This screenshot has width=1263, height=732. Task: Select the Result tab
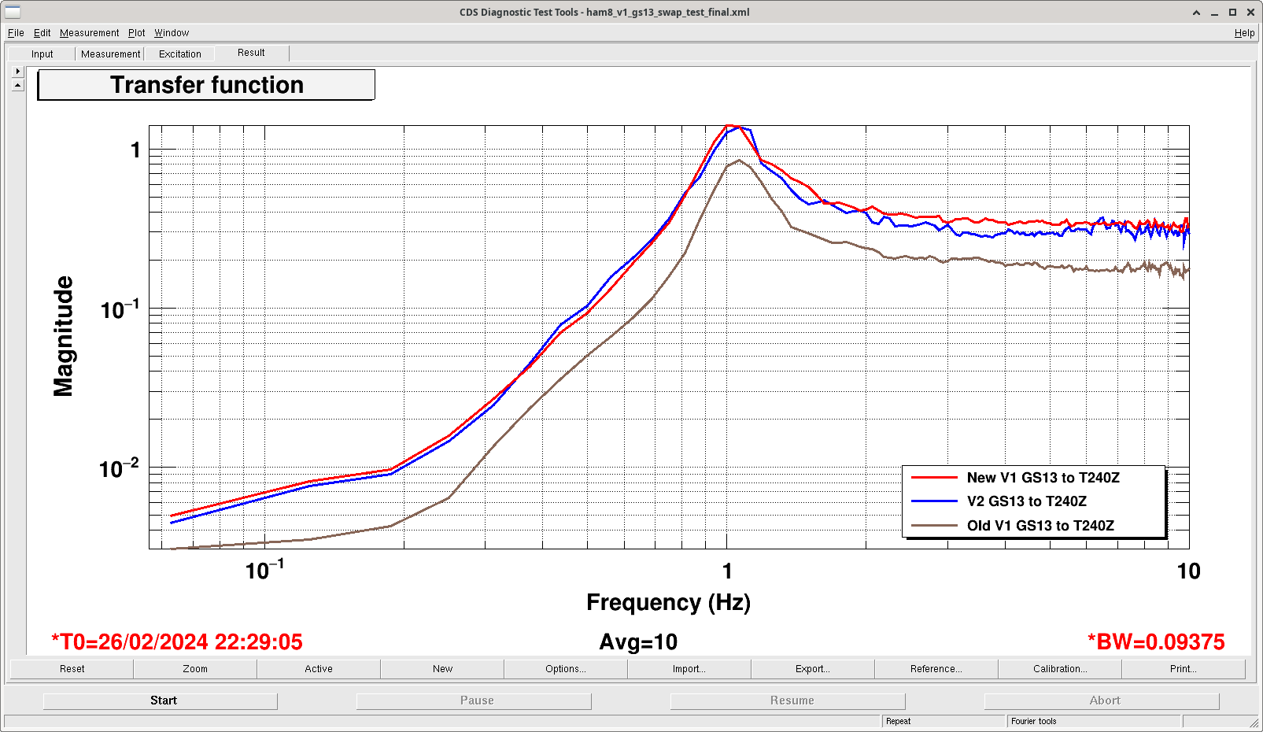pyautogui.click(x=251, y=53)
